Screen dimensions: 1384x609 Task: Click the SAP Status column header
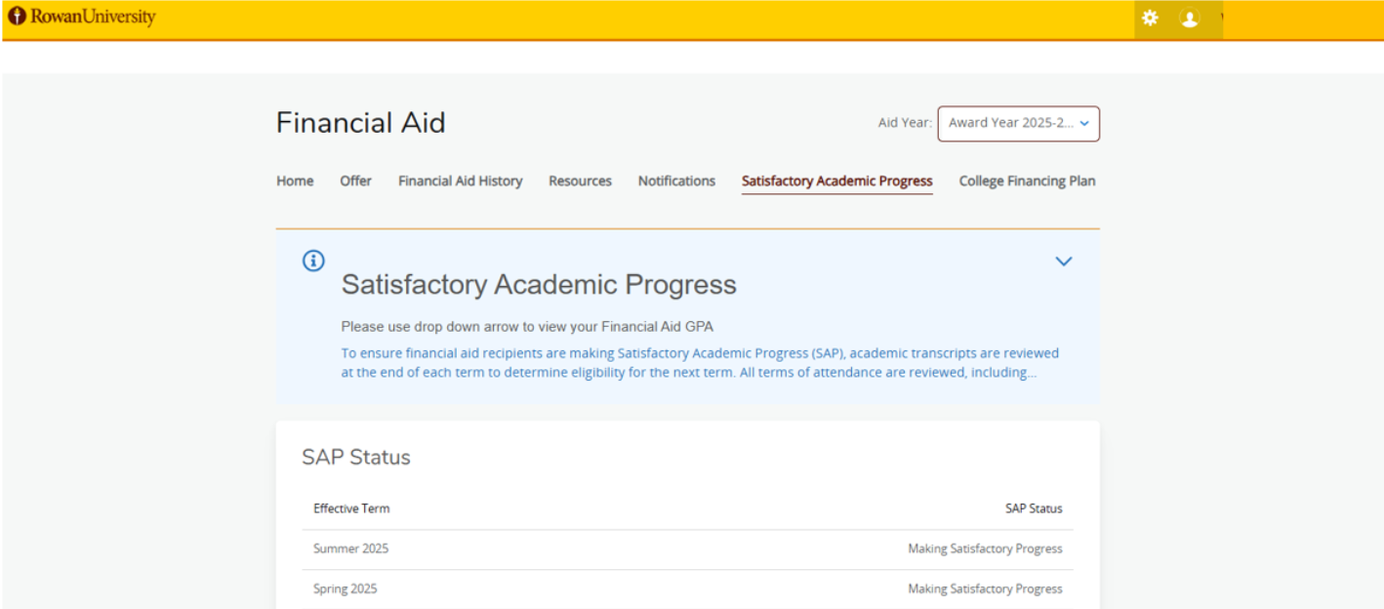(x=1034, y=508)
